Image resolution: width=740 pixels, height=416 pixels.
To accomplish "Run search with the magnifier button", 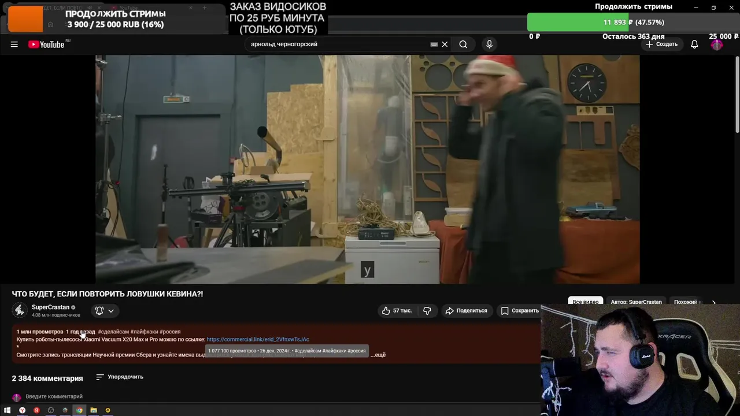I will click(x=463, y=44).
